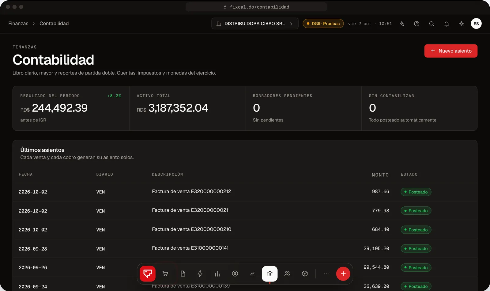This screenshot has width=490, height=291.
Task: Create a new entry with Nuevo asiento
Action: tap(451, 51)
